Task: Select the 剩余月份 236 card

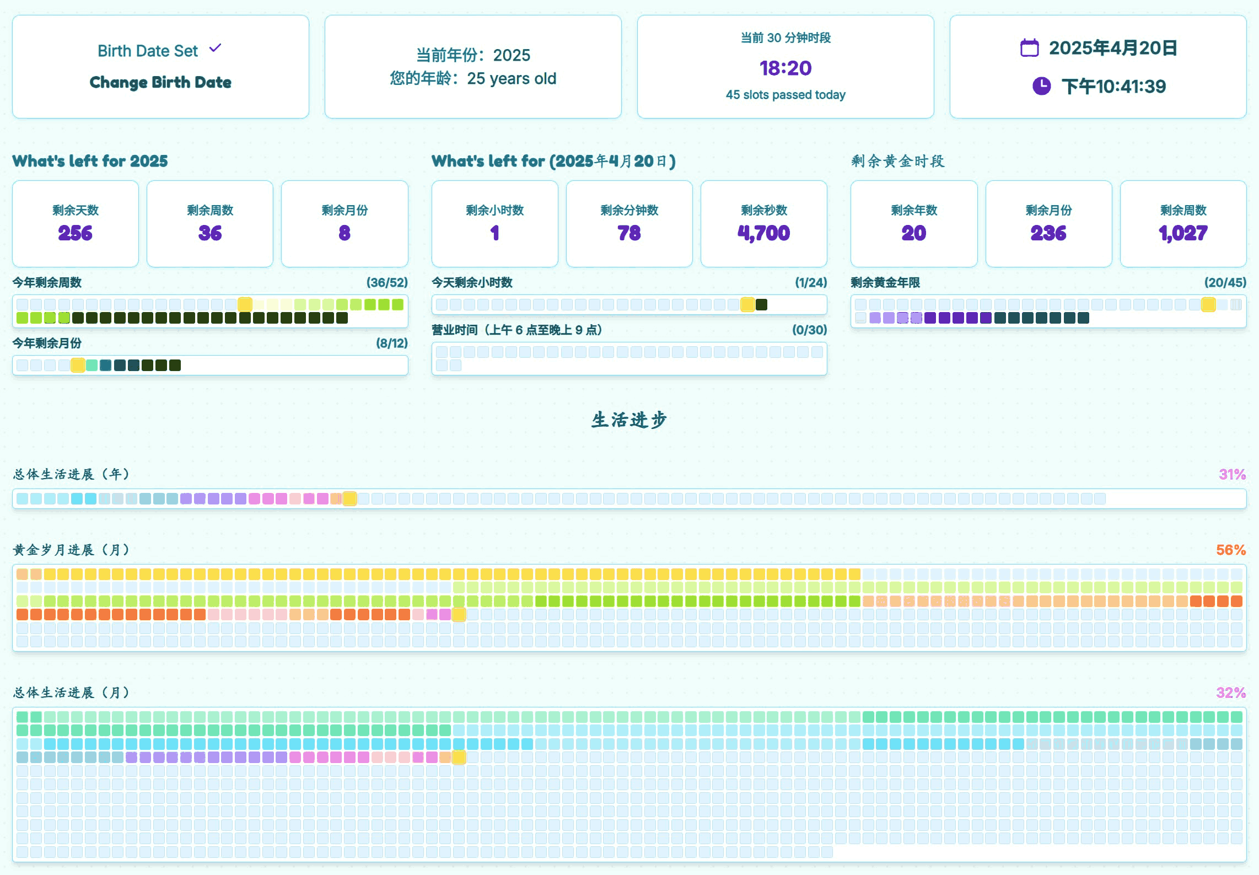Action: coord(1048,224)
